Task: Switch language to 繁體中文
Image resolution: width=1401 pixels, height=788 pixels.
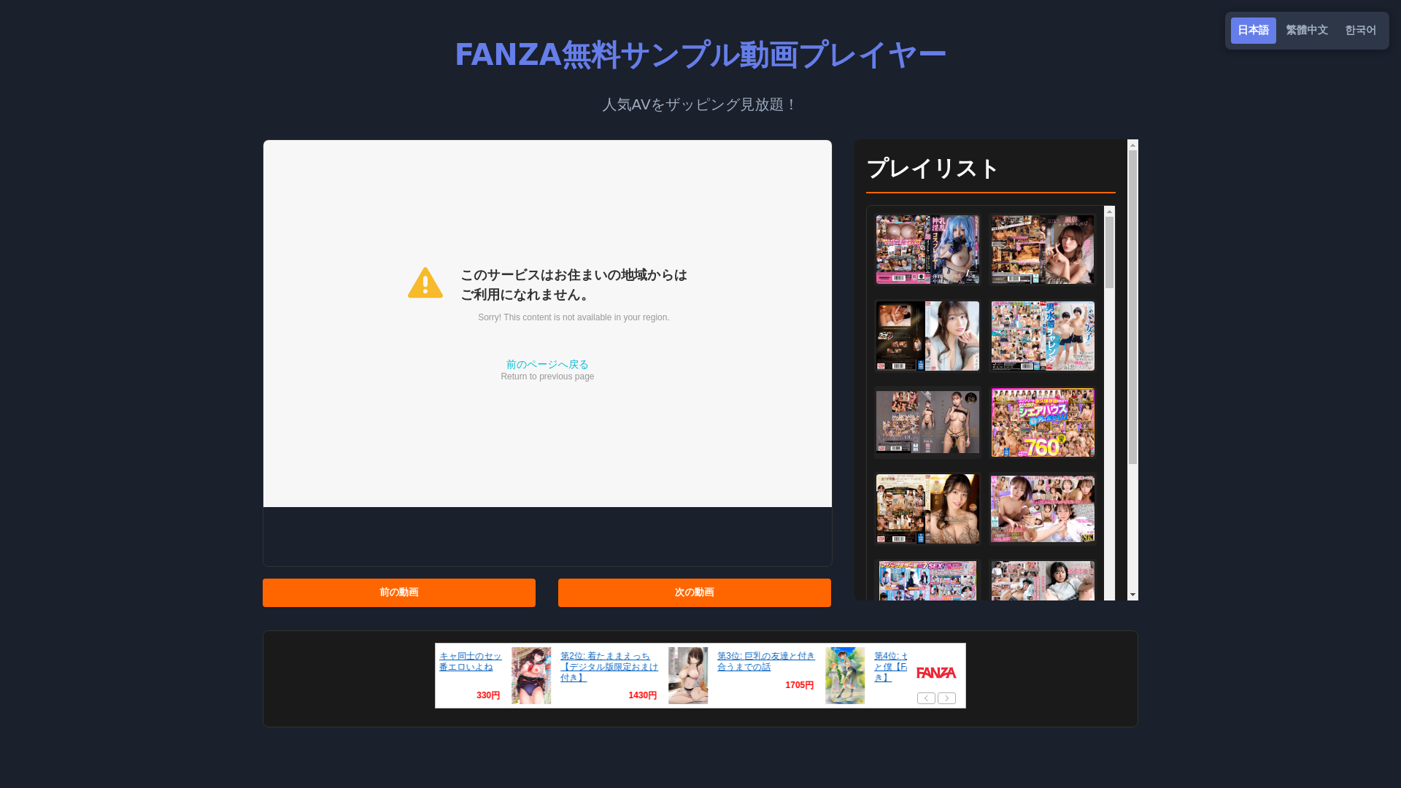Action: pos(1307,31)
